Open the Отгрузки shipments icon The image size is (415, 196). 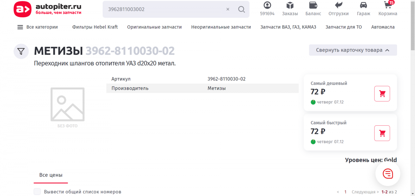[x=339, y=6]
